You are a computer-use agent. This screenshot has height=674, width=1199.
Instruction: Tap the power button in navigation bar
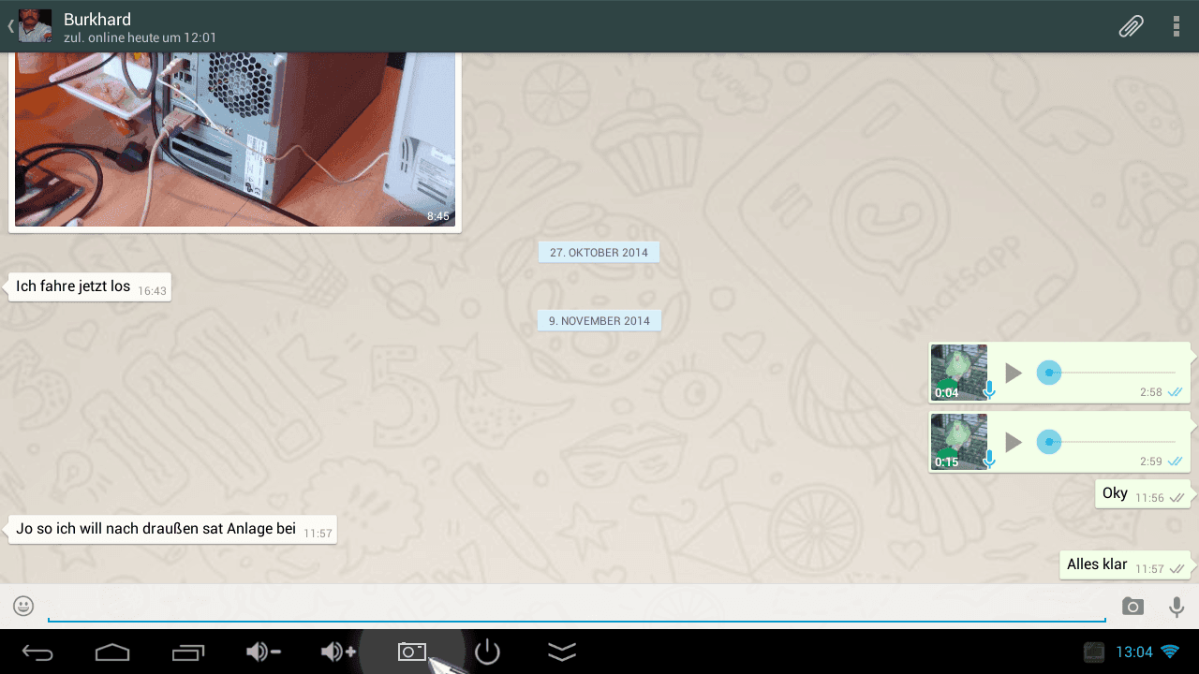pyautogui.click(x=487, y=652)
